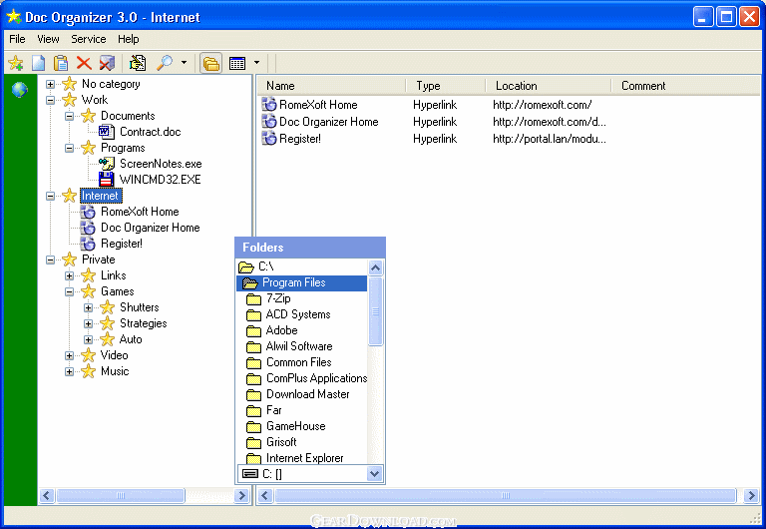Image resolution: width=766 pixels, height=529 pixels.
Task: Select Register! in the tree
Action: (x=121, y=244)
